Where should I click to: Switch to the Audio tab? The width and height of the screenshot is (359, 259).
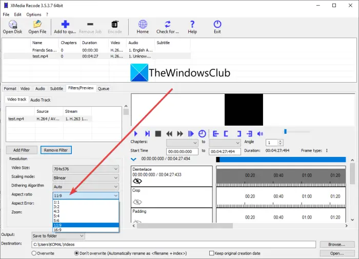40,89
